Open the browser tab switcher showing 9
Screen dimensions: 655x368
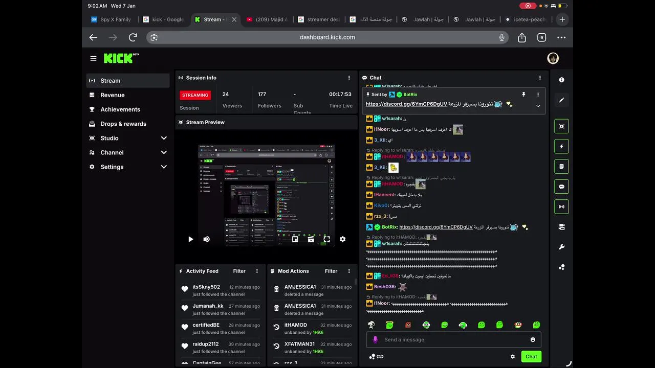pos(541,37)
